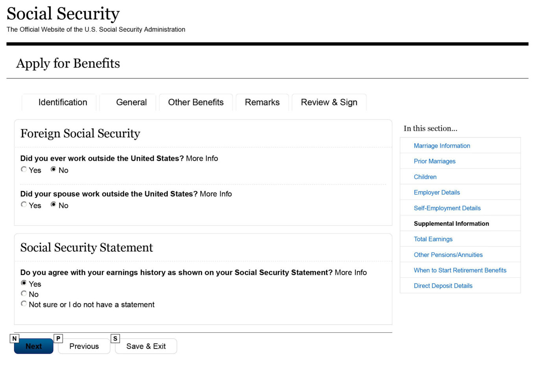536x381 pixels.
Task: Select Yes for working outside United States
Action: point(24,169)
